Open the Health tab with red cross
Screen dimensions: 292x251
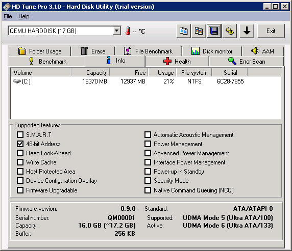[177, 61]
